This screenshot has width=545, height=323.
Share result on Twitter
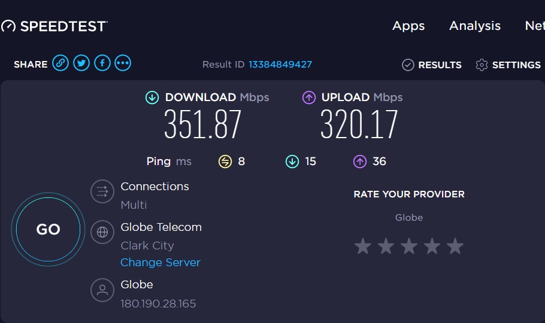click(x=81, y=63)
